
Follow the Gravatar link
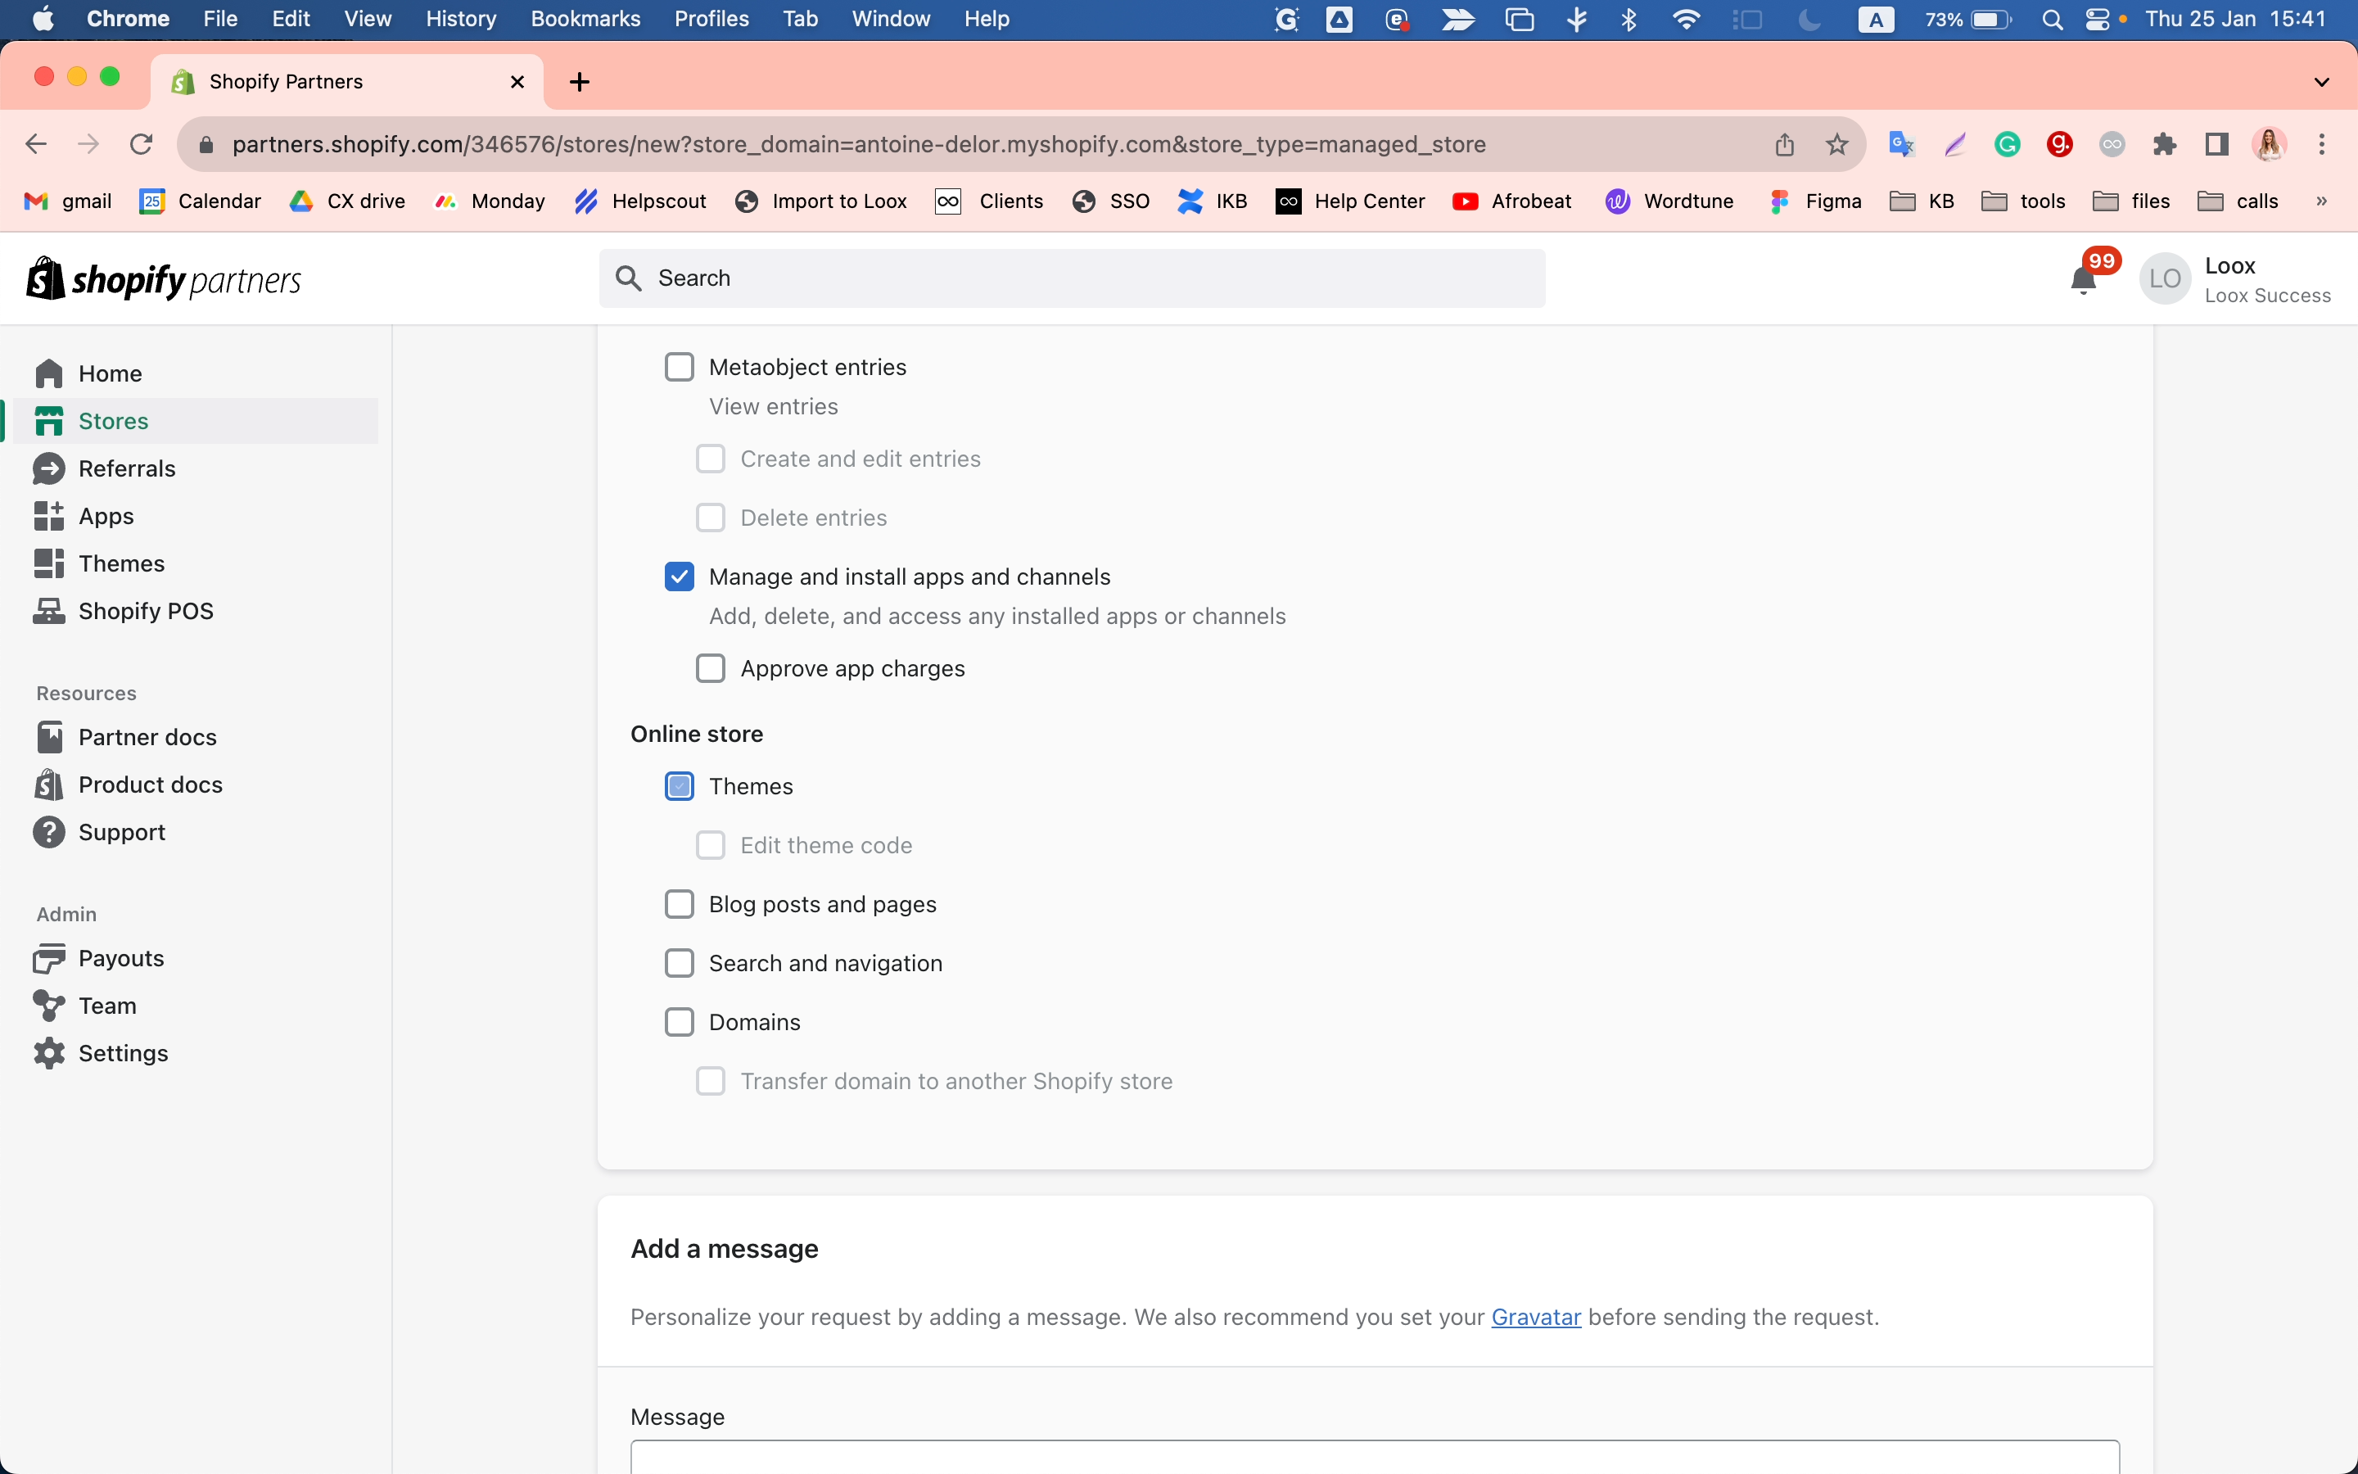pyautogui.click(x=1534, y=1317)
